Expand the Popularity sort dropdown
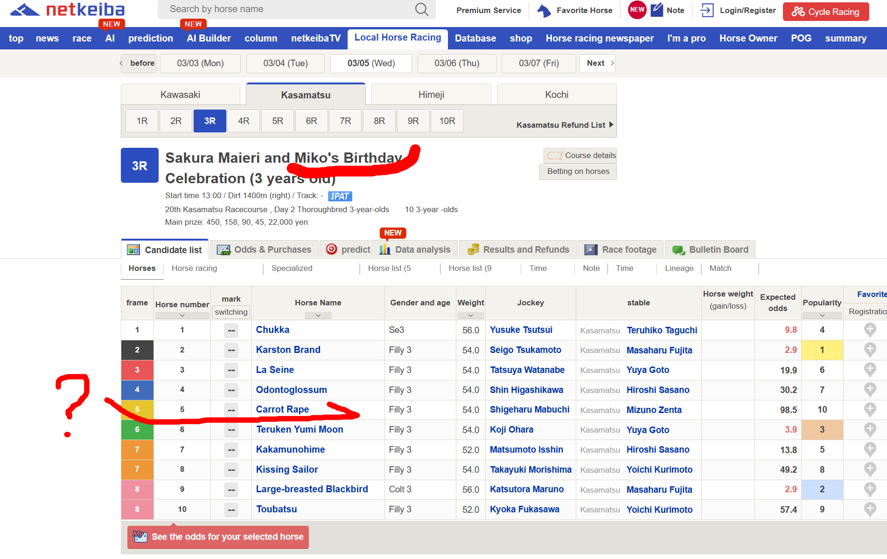 [822, 316]
